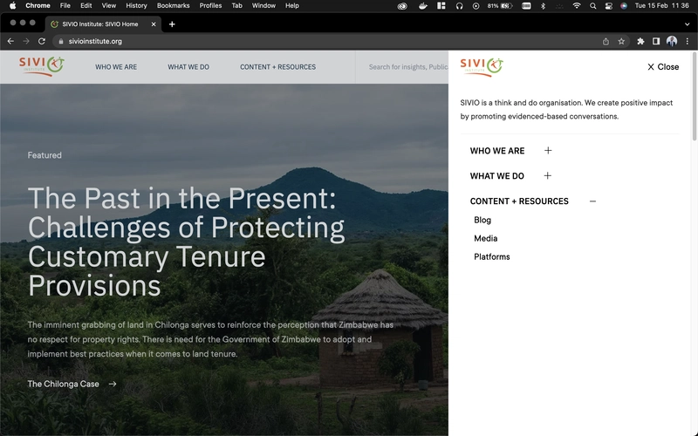Open the Chrome extensions puzzle icon

pos(640,41)
